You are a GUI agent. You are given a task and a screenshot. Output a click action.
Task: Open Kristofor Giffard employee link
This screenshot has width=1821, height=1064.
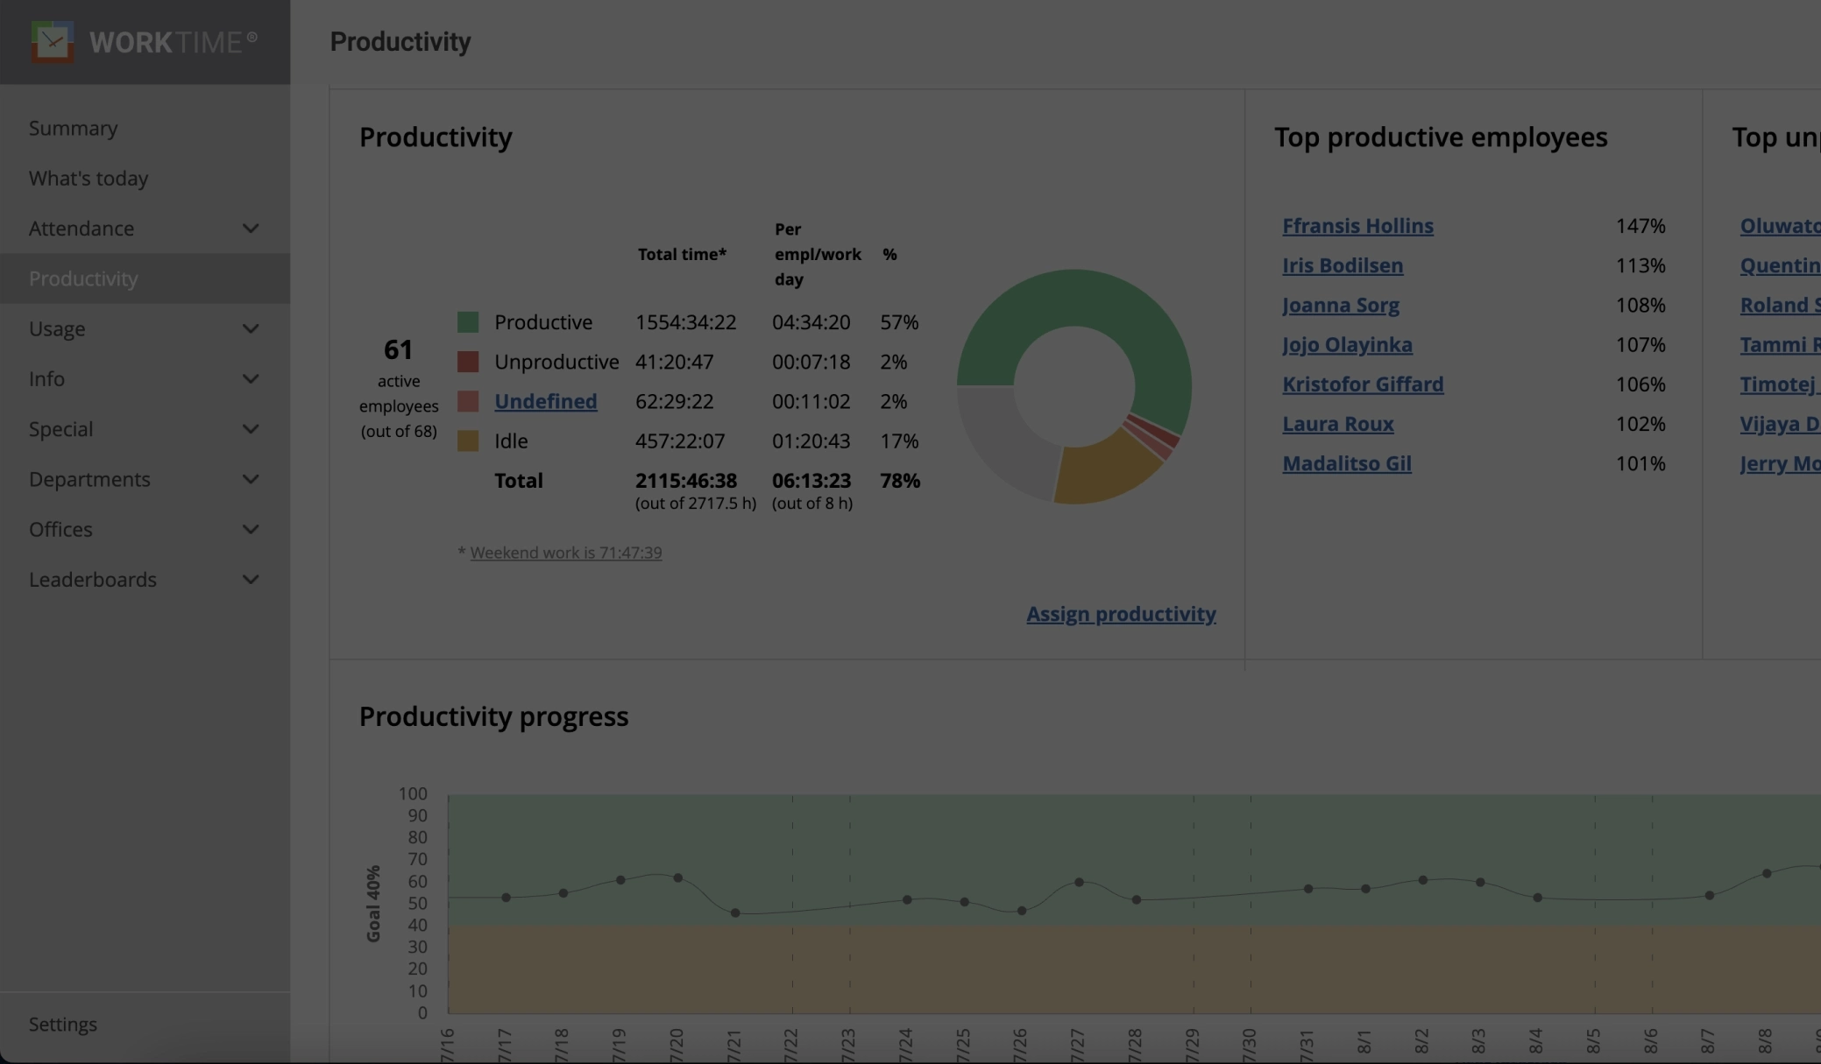coord(1363,384)
